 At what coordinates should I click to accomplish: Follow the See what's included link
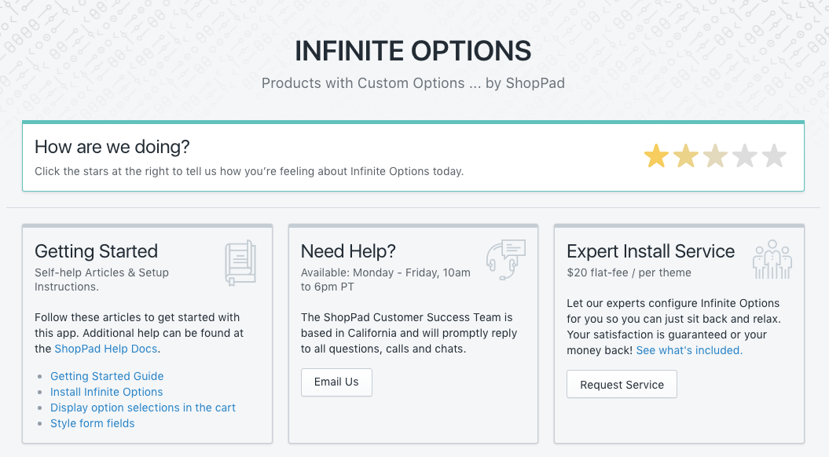[689, 350]
